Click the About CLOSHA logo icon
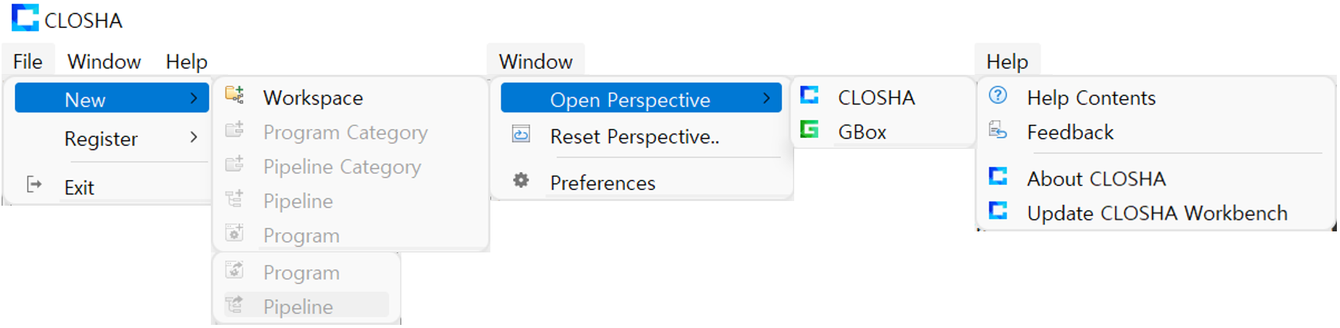1340x328 pixels. point(998,176)
